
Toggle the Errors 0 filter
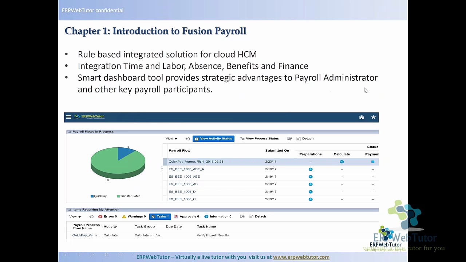[x=107, y=217]
